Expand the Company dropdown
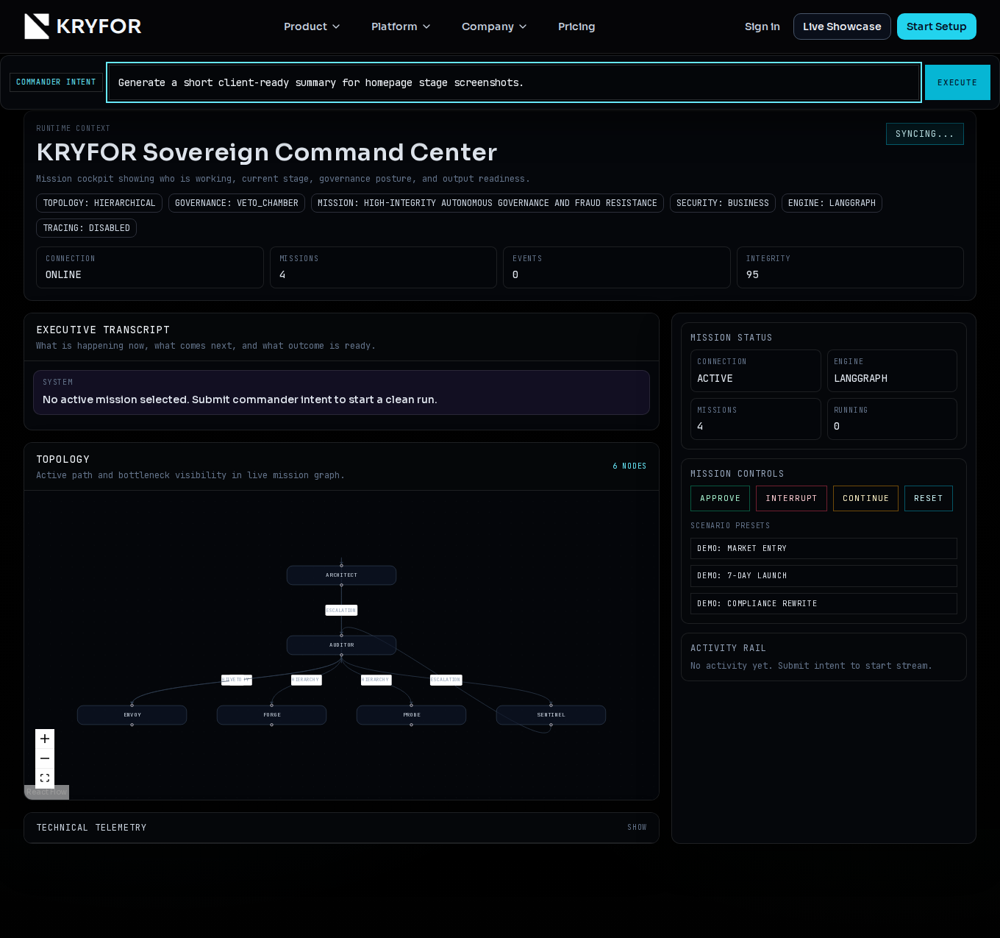Viewport: 1000px width, 938px height. pos(493,26)
